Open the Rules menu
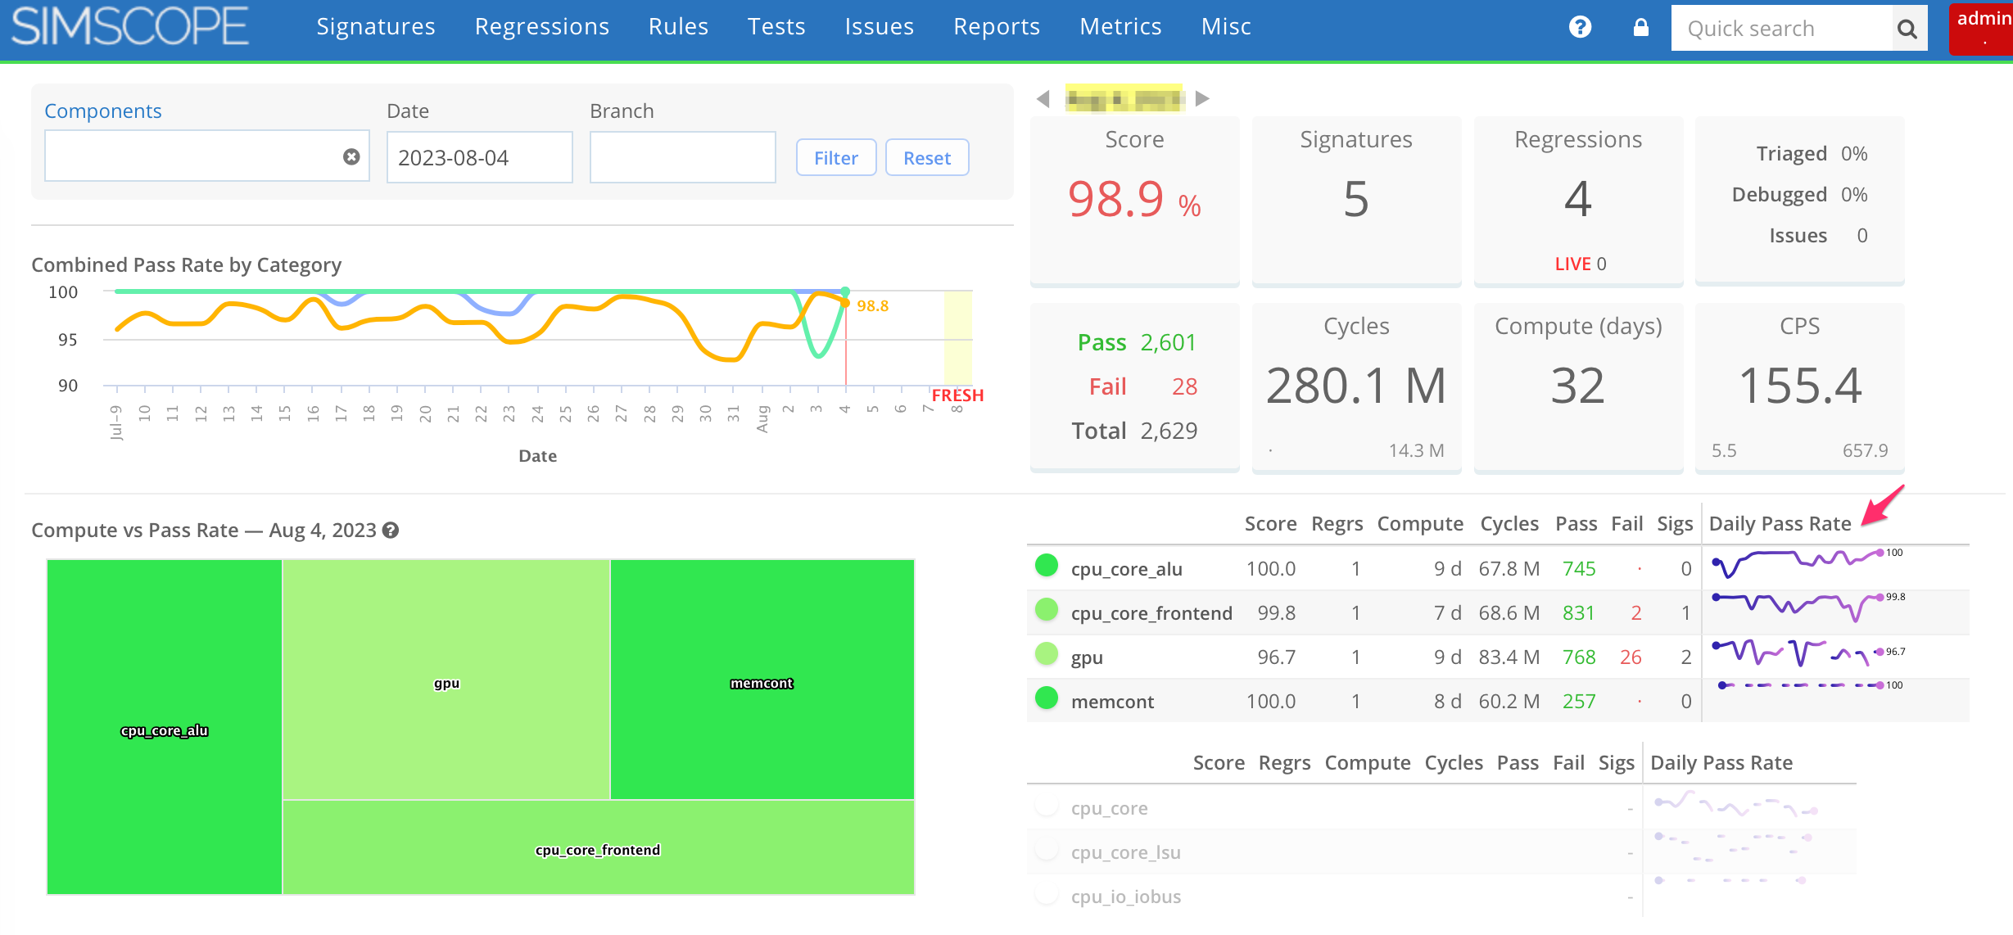This screenshot has height=935, width=2013. tap(678, 27)
